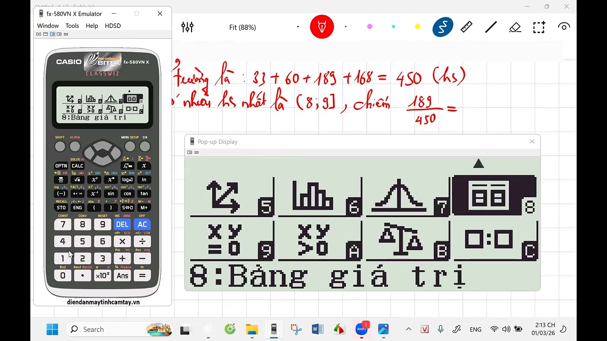Click the STO key

coord(61,207)
